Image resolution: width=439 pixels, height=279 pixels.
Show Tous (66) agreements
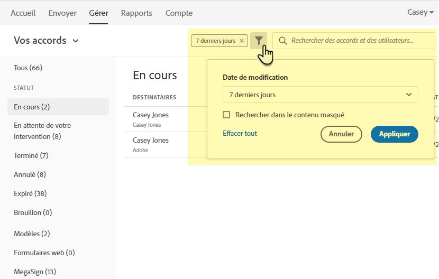pos(28,68)
